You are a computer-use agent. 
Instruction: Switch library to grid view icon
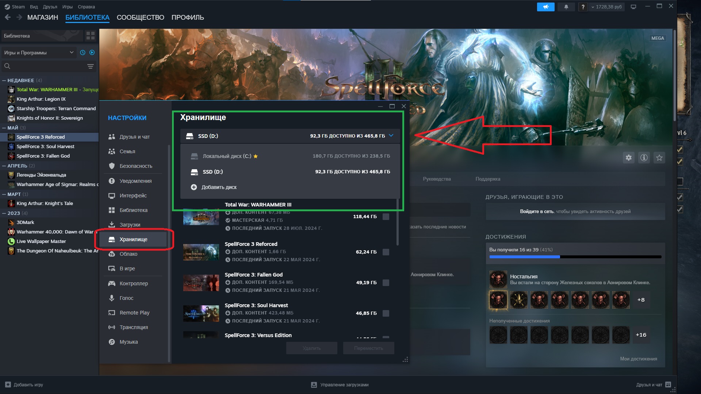click(x=90, y=36)
